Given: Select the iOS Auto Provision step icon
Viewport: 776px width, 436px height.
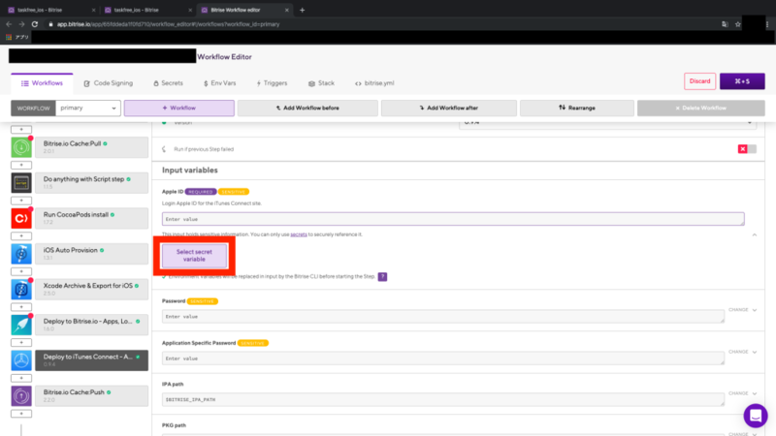Looking at the screenshot, I should (21, 254).
